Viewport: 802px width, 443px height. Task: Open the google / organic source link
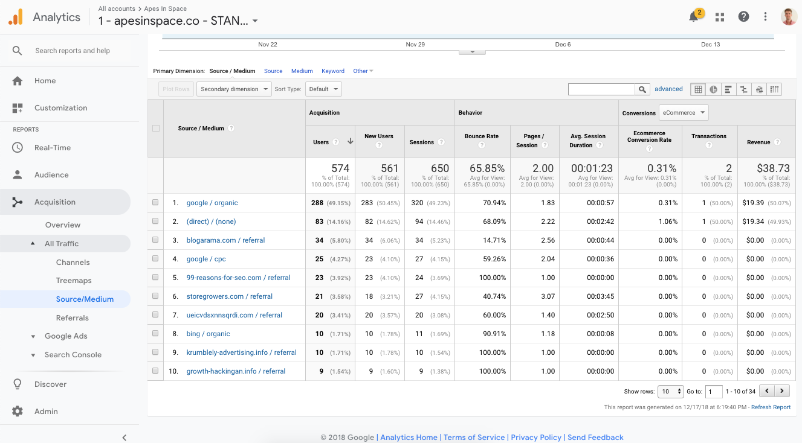(x=212, y=203)
